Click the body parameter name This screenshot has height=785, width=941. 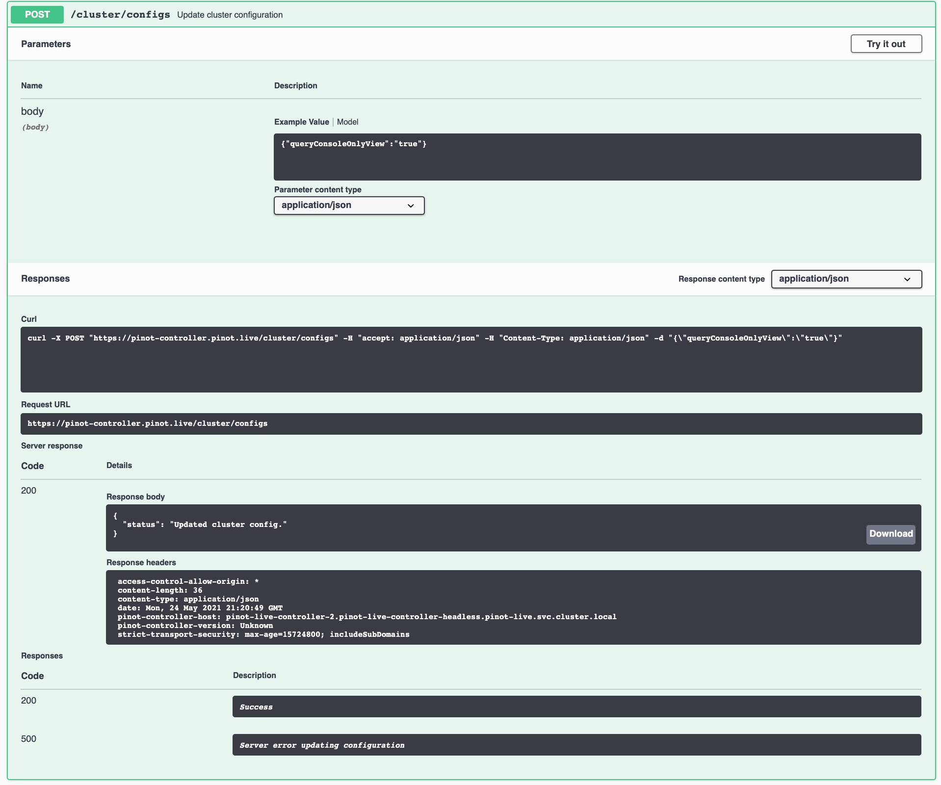click(32, 111)
